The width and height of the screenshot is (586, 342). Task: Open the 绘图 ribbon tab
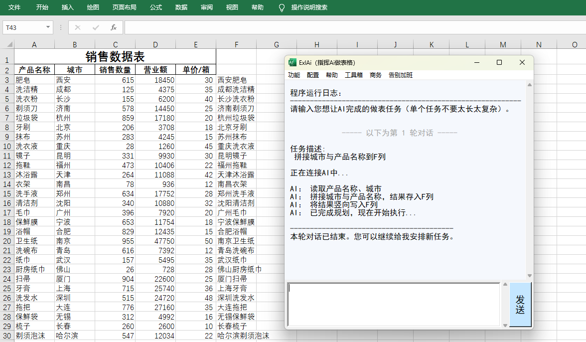pos(93,7)
